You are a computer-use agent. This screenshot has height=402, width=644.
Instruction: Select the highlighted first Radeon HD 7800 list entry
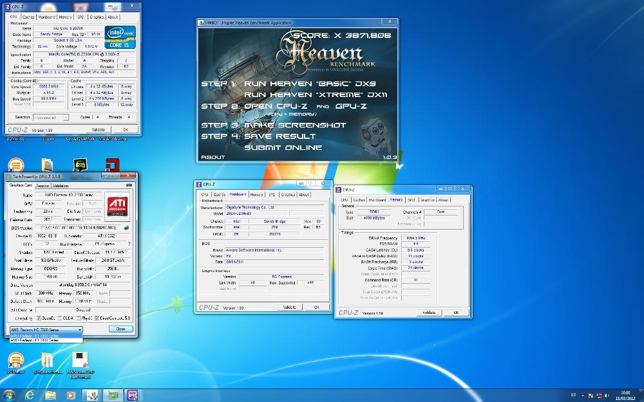click(x=46, y=336)
